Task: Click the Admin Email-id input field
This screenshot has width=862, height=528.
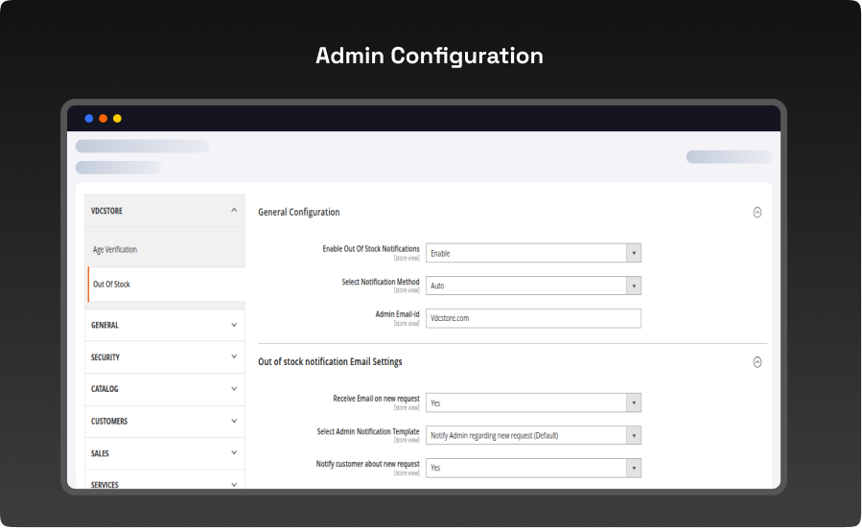Action: click(x=533, y=318)
